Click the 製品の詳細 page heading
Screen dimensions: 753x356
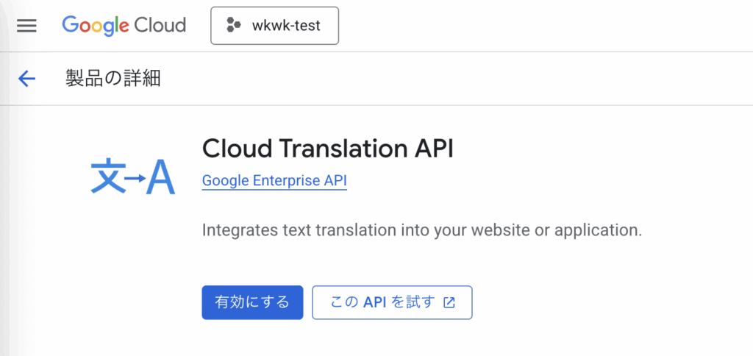[x=113, y=78]
